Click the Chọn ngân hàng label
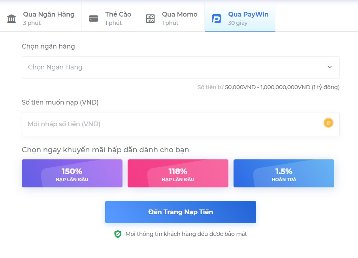358x258 pixels. point(48,46)
